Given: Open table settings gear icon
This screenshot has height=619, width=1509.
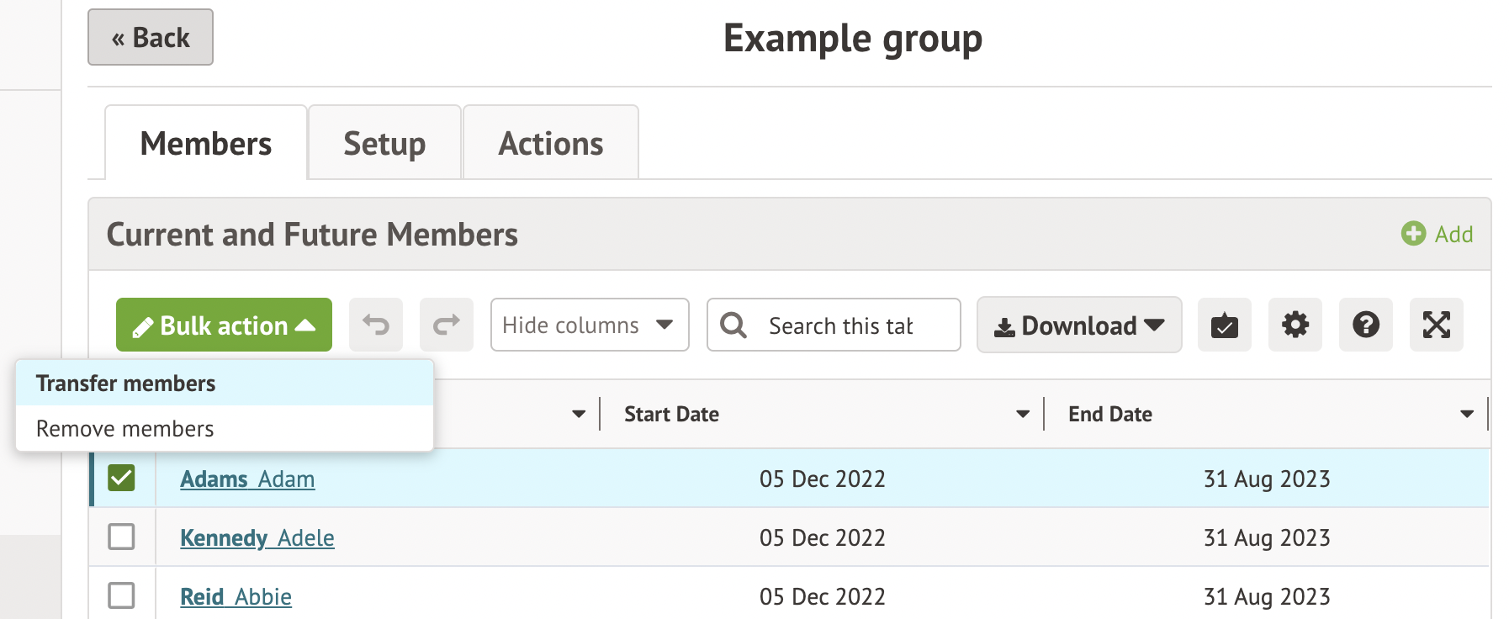Looking at the screenshot, I should (x=1295, y=325).
